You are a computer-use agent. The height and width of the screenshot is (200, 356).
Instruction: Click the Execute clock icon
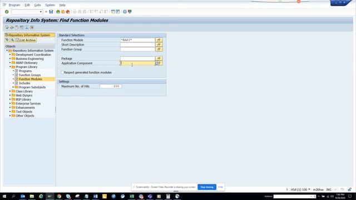[x=7, y=27]
